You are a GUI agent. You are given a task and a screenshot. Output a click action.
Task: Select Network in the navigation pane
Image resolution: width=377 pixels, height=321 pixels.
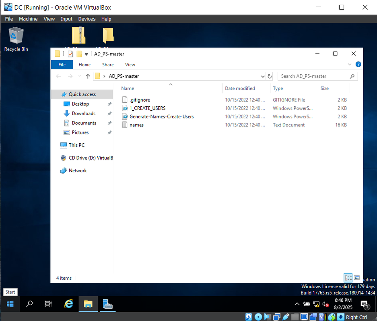pos(77,171)
